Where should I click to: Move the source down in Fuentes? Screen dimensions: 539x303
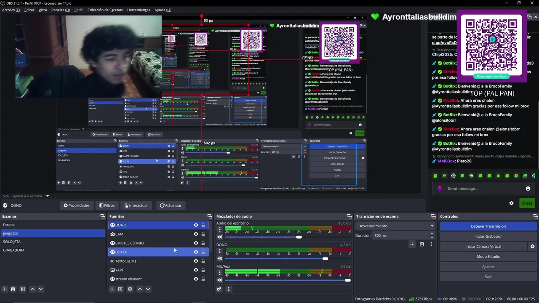148,289
